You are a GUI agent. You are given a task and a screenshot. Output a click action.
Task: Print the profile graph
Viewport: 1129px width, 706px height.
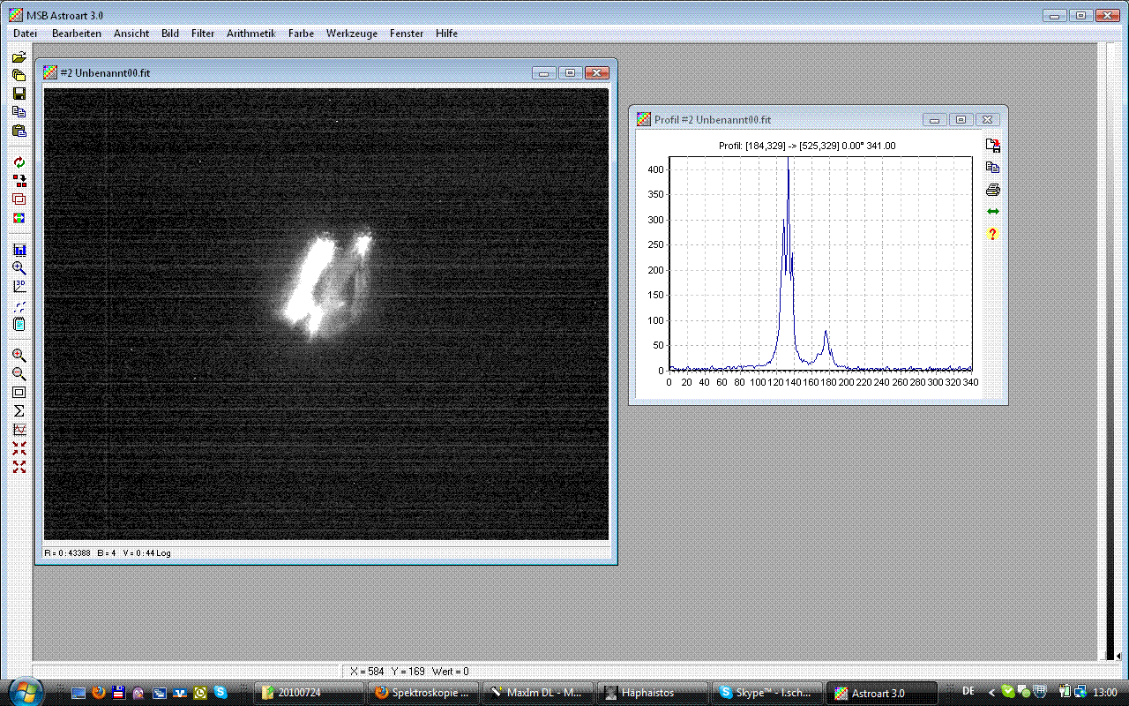[x=992, y=190]
